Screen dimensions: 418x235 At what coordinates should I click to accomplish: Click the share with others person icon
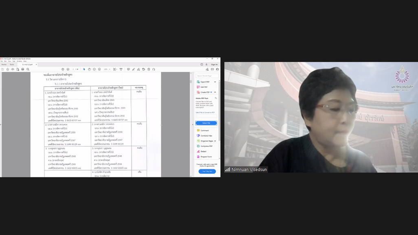coord(217,69)
